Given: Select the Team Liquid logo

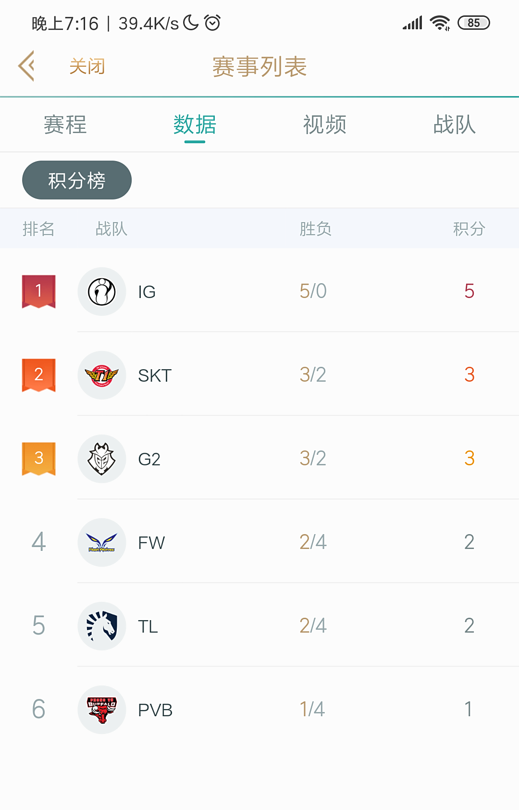Looking at the screenshot, I should click(x=102, y=626).
